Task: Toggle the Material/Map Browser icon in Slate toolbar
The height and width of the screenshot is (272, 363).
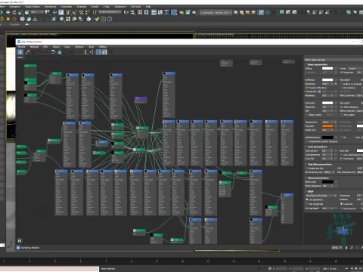Action: 98,52
